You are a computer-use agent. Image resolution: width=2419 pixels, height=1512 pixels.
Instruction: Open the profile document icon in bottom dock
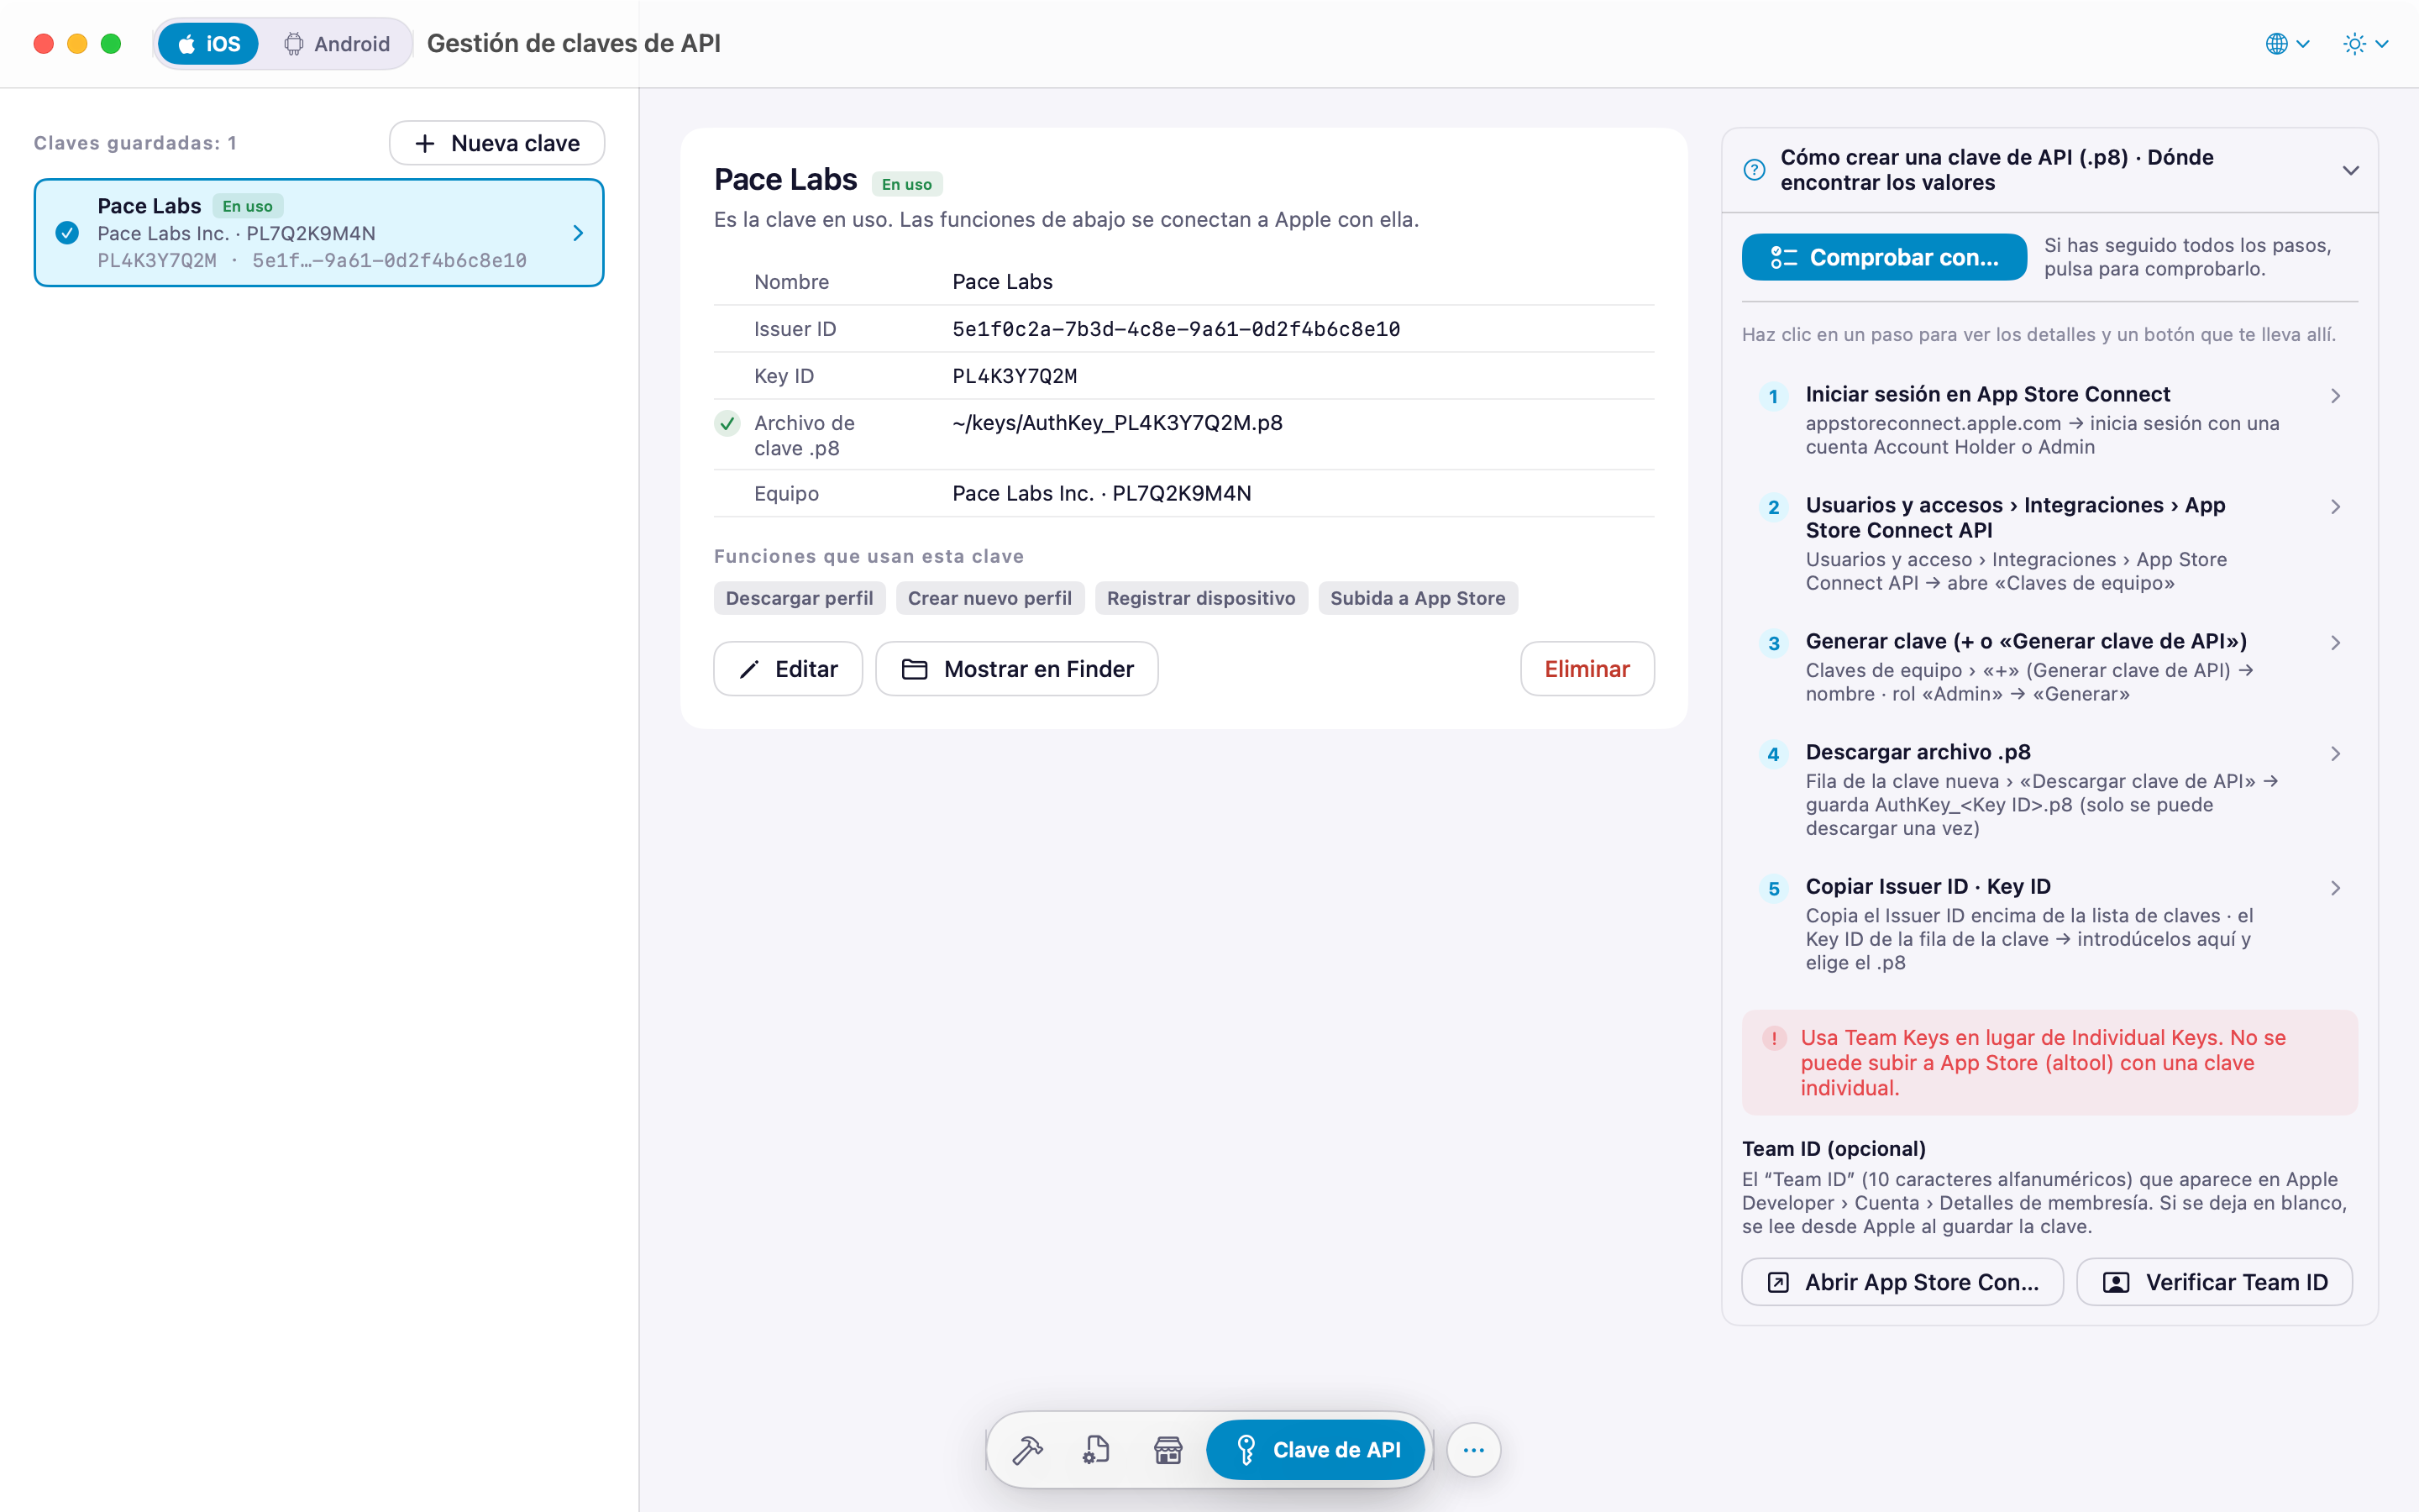tap(1097, 1449)
